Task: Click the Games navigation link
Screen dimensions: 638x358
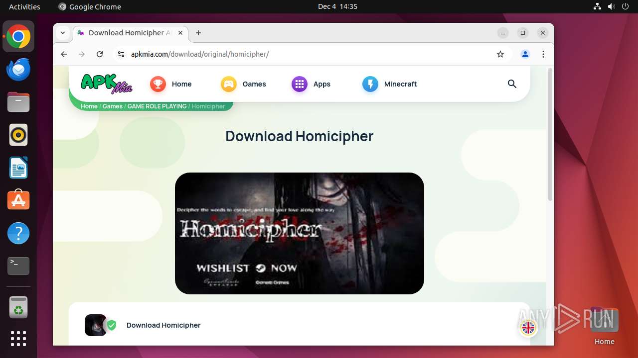Action: click(254, 84)
